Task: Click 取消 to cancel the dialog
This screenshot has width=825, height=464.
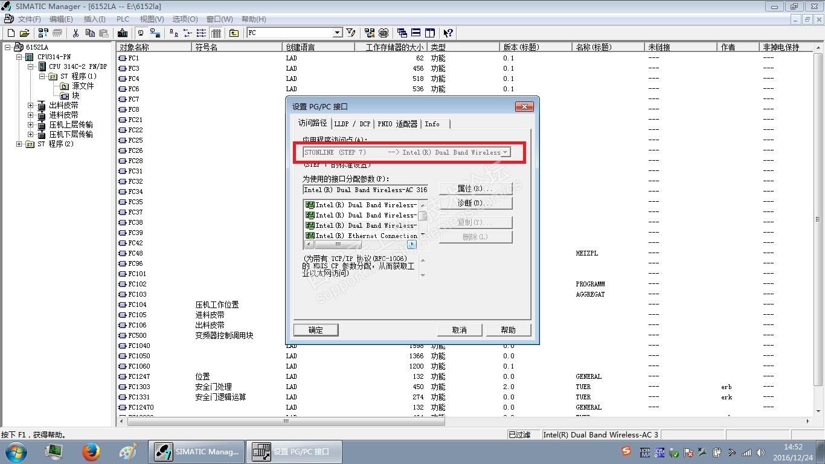Action: [x=460, y=330]
